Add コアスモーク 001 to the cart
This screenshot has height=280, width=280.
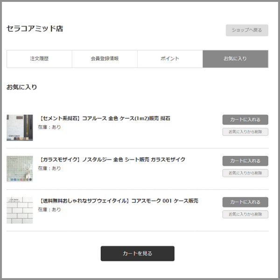(245, 202)
